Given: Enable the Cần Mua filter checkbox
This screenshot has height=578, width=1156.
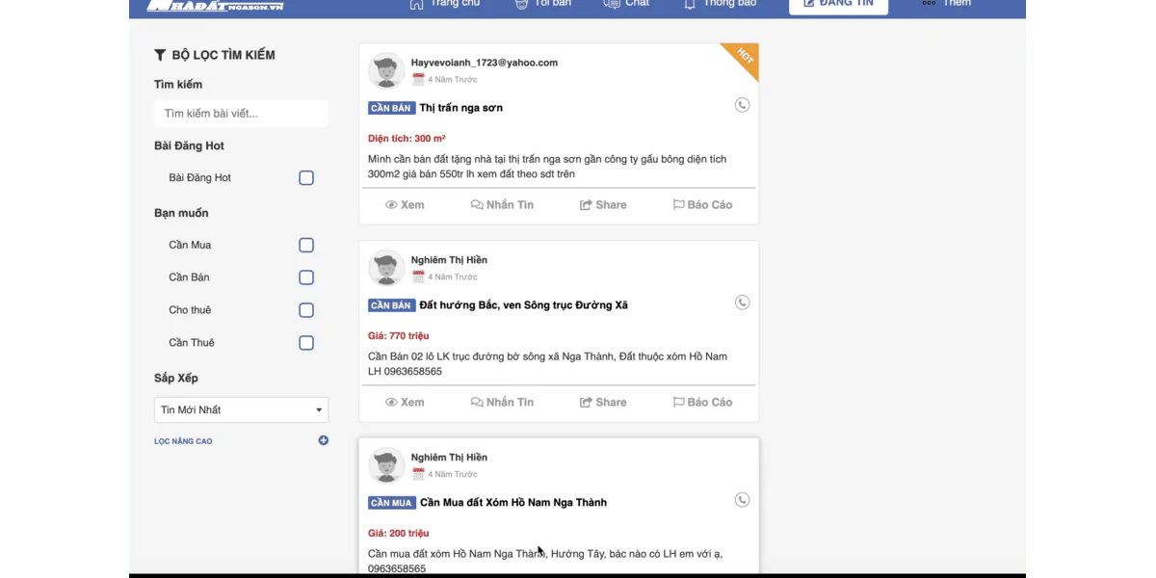Looking at the screenshot, I should click(x=306, y=246).
